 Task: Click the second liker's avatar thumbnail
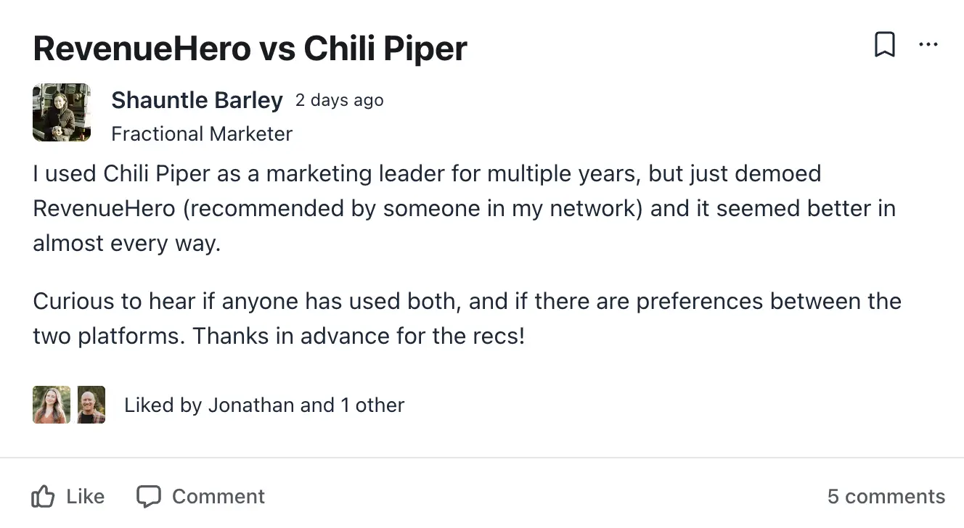point(91,404)
